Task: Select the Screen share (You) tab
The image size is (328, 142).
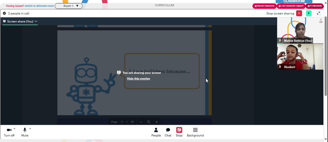Action: (x=20, y=21)
